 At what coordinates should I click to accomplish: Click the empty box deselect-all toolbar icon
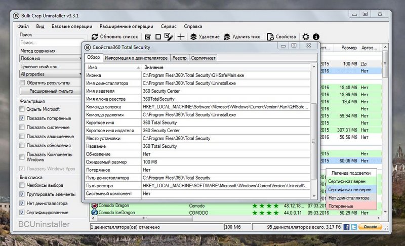click(158, 37)
